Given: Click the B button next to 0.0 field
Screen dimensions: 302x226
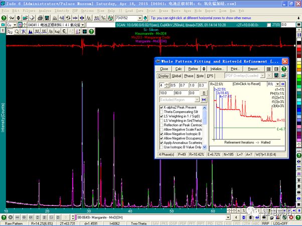Looking at the screenshot, I should pos(204,93).
